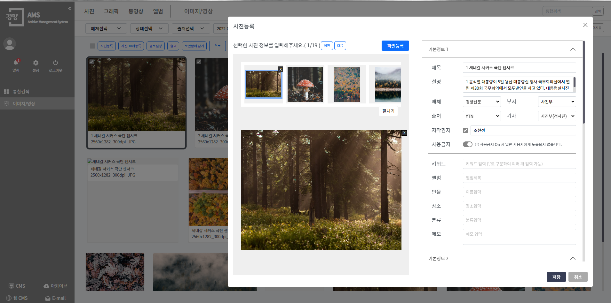Switch to the 동영상 tab
The width and height of the screenshot is (611, 303).
[x=136, y=11]
